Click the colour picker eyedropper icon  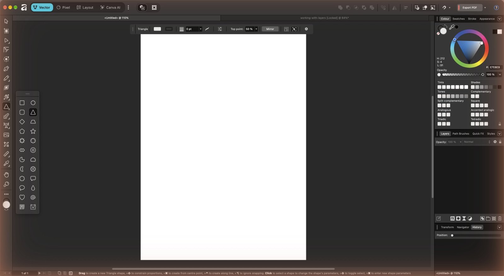pyautogui.click(x=452, y=27)
